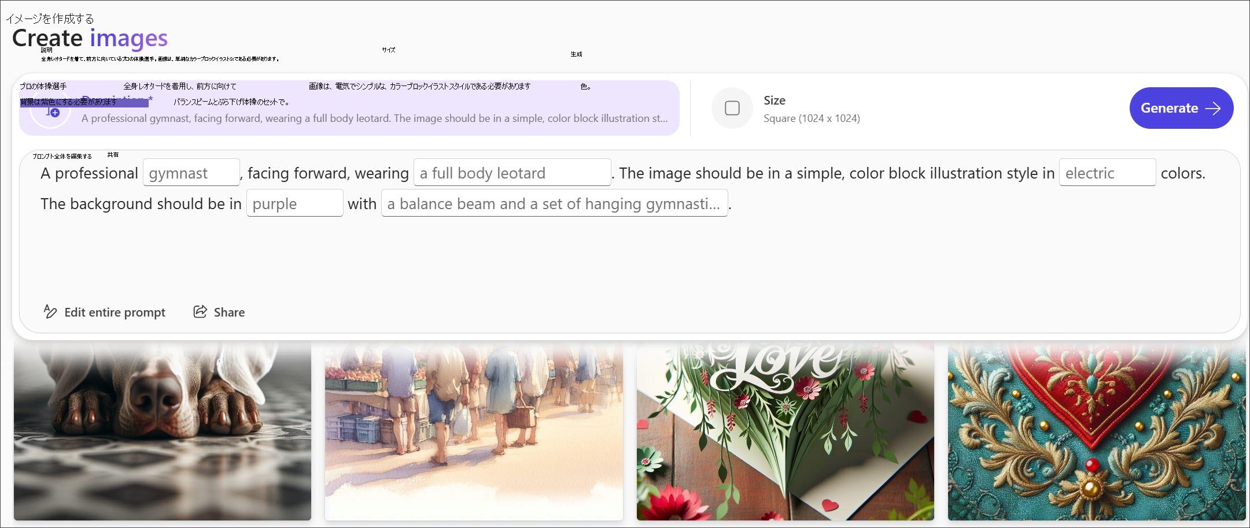
Task: Select the Share option
Action: [230, 312]
